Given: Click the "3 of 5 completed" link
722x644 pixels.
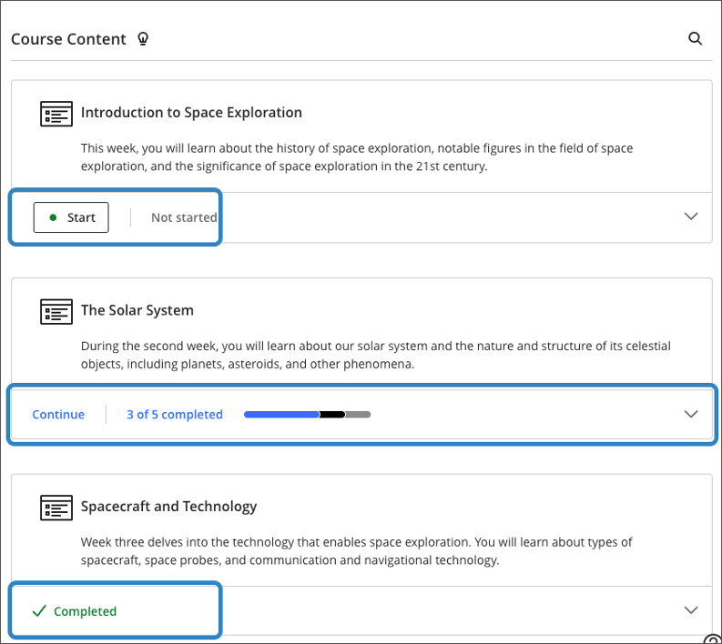Looking at the screenshot, I should (174, 415).
